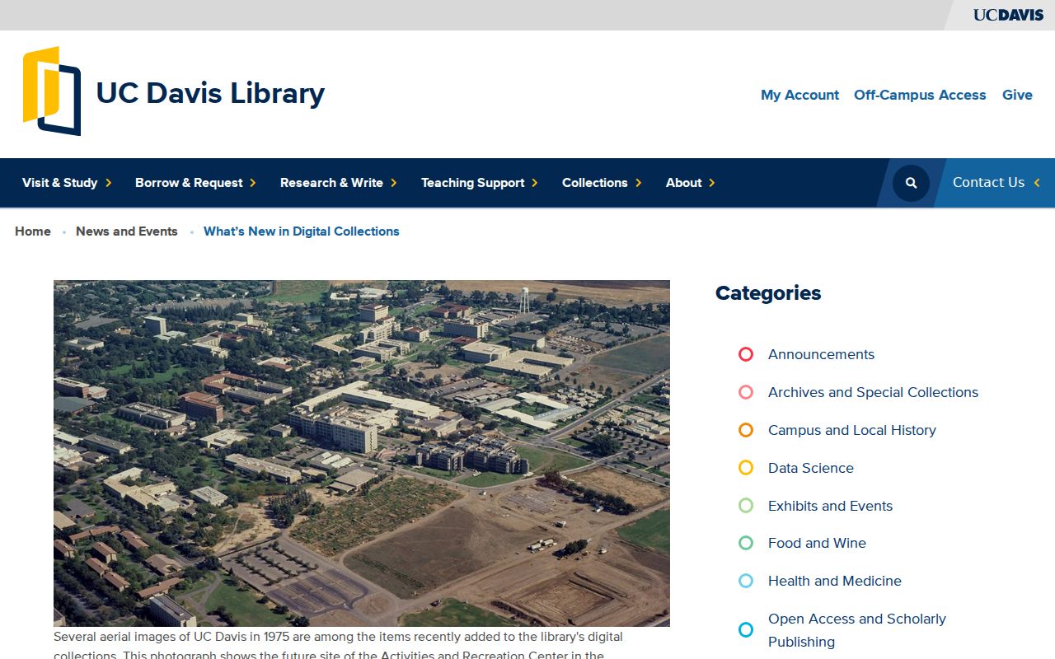Open Campus and Local History category
Viewport: 1055px width, 659px height.
click(x=852, y=430)
